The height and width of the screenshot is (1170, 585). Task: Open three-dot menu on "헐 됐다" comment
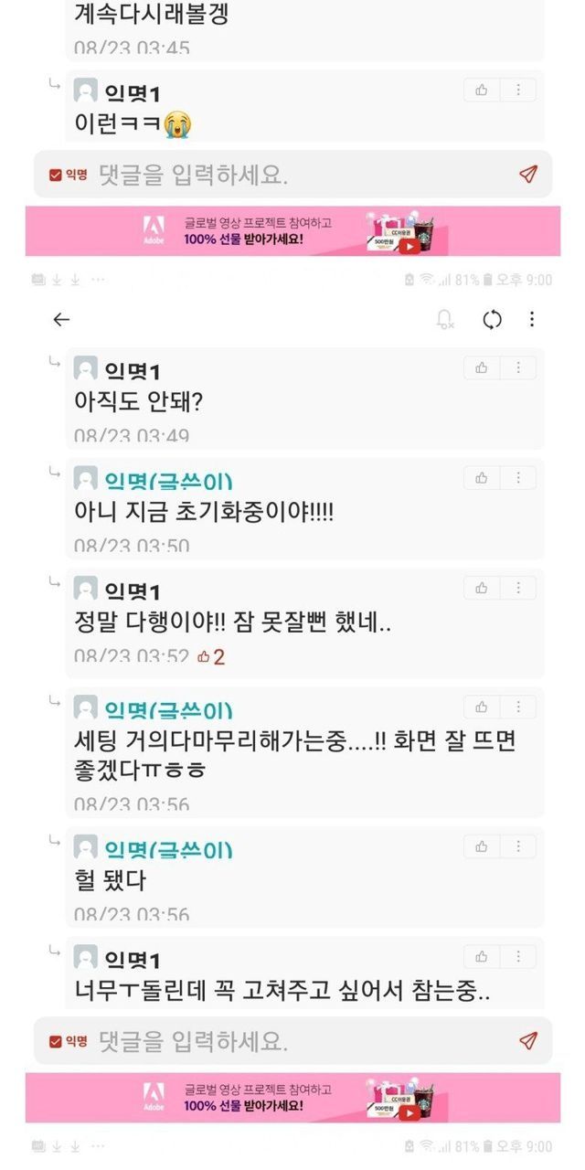point(518,847)
